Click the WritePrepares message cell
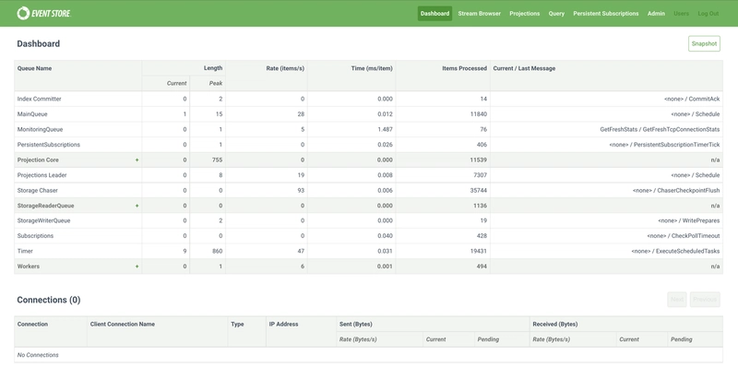The image size is (738, 367). click(688, 220)
